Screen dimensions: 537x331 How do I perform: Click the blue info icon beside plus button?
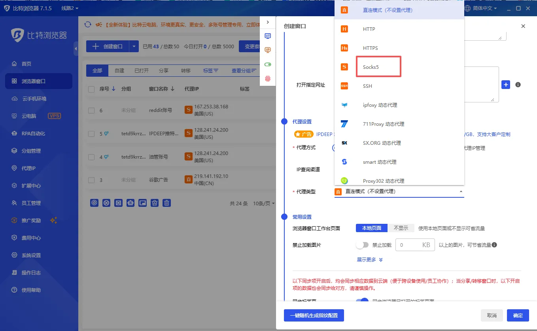coord(518,85)
